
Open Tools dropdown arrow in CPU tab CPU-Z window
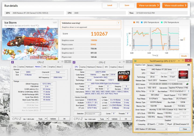(107, 119)
